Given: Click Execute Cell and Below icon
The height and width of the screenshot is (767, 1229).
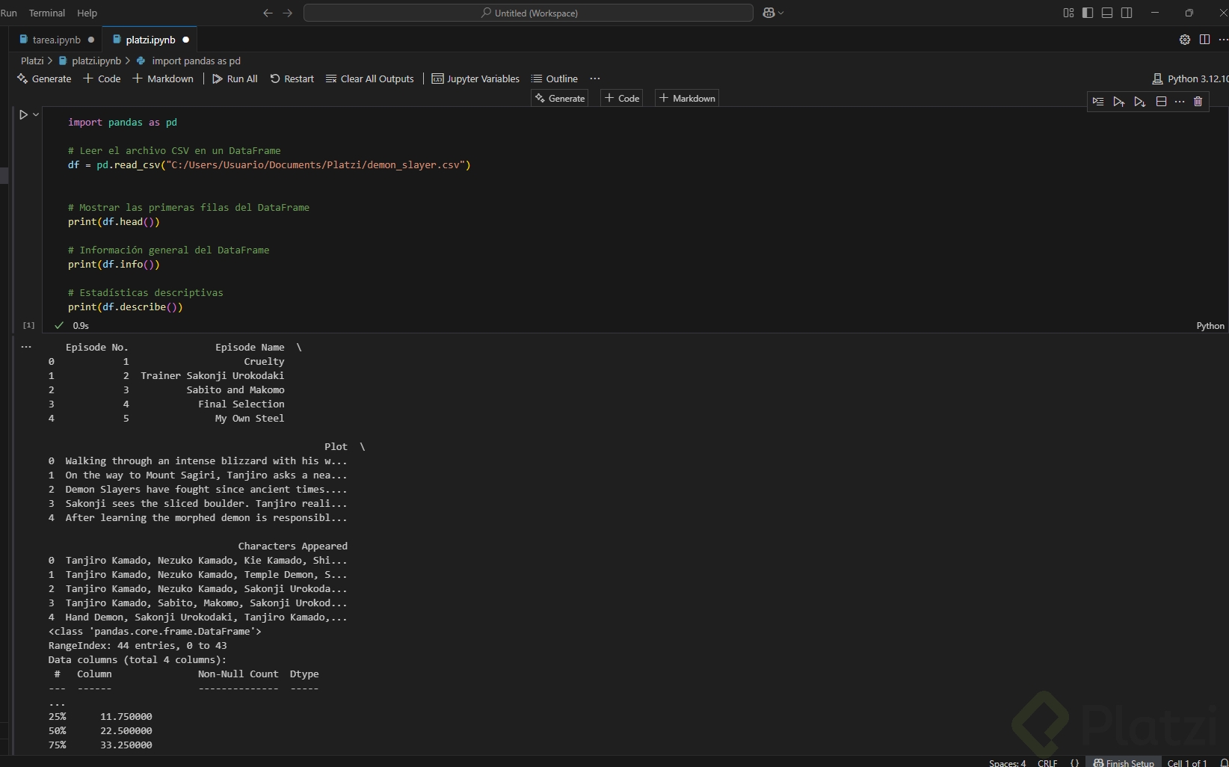Looking at the screenshot, I should pyautogui.click(x=1139, y=102).
